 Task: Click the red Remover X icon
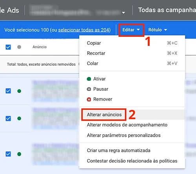pyautogui.click(x=89, y=100)
